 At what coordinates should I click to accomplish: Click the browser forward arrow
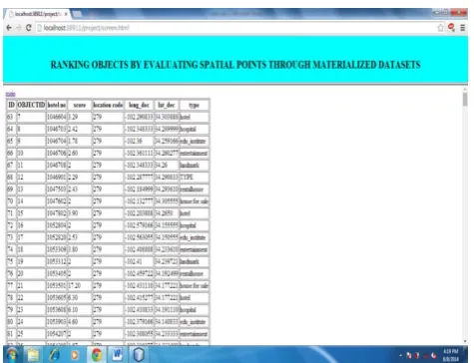pos(19,28)
